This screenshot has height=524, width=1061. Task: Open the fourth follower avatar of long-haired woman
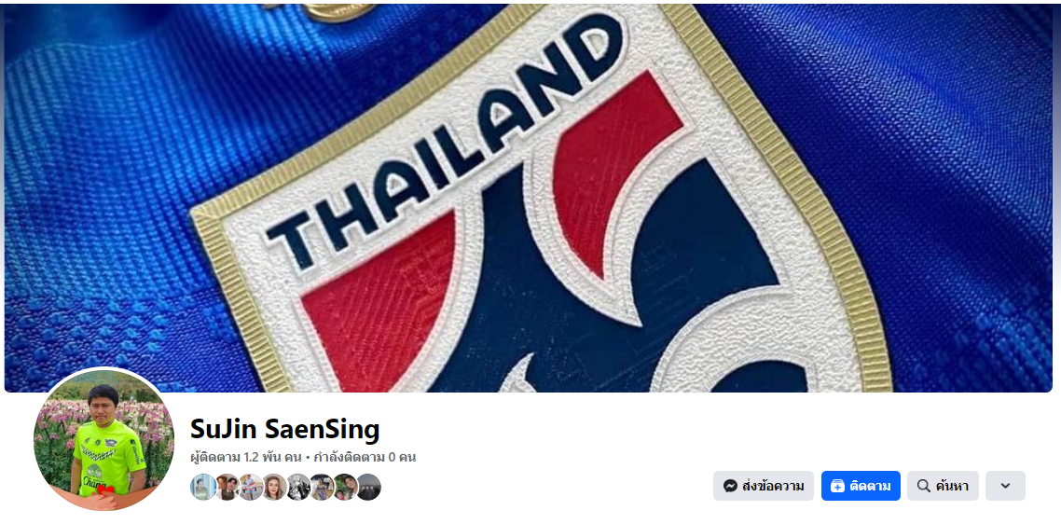coord(274,487)
